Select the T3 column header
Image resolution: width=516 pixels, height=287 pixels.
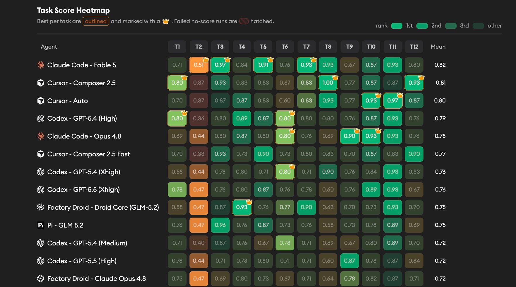[x=220, y=47]
